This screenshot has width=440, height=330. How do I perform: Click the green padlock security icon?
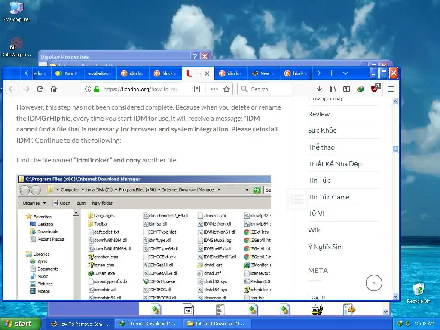pos(97,89)
